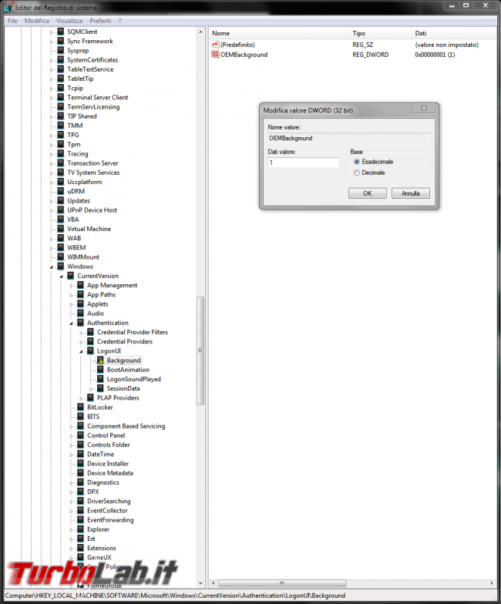Click the values pane horizontal scrollbar thumb
Image resolution: width=501 pixels, height=604 pixels.
point(282,583)
